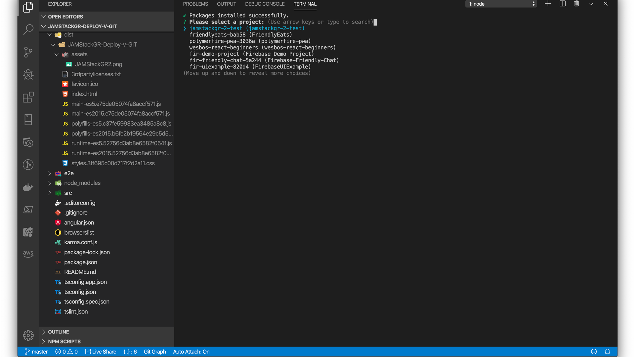Viewport: 635px width, 357px height.
Task: Open the Source Control view
Action: pyautogui.click(x=28, y=52)
